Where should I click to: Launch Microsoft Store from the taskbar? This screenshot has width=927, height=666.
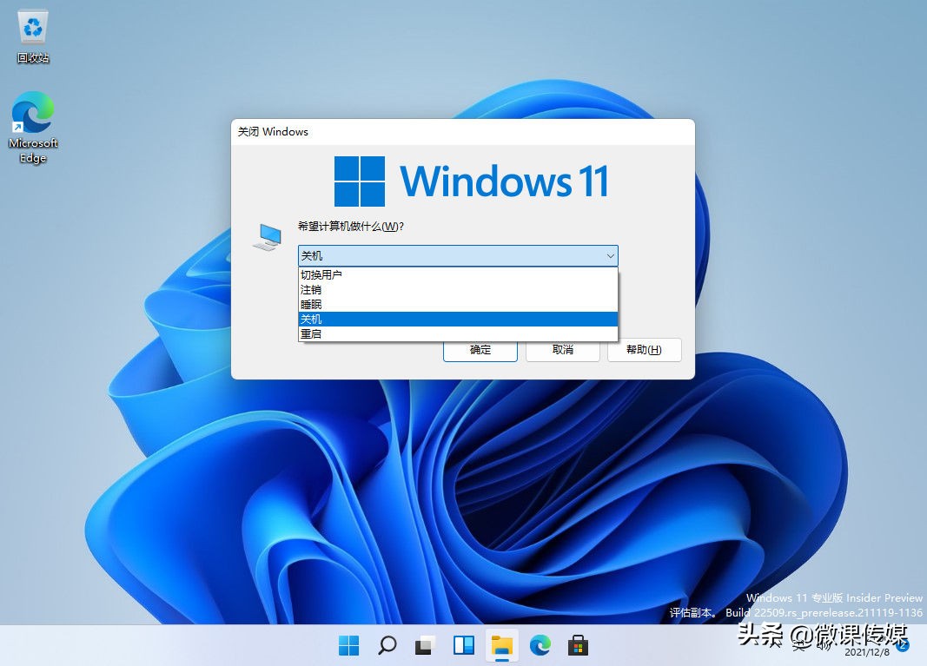tap(579, 645)
